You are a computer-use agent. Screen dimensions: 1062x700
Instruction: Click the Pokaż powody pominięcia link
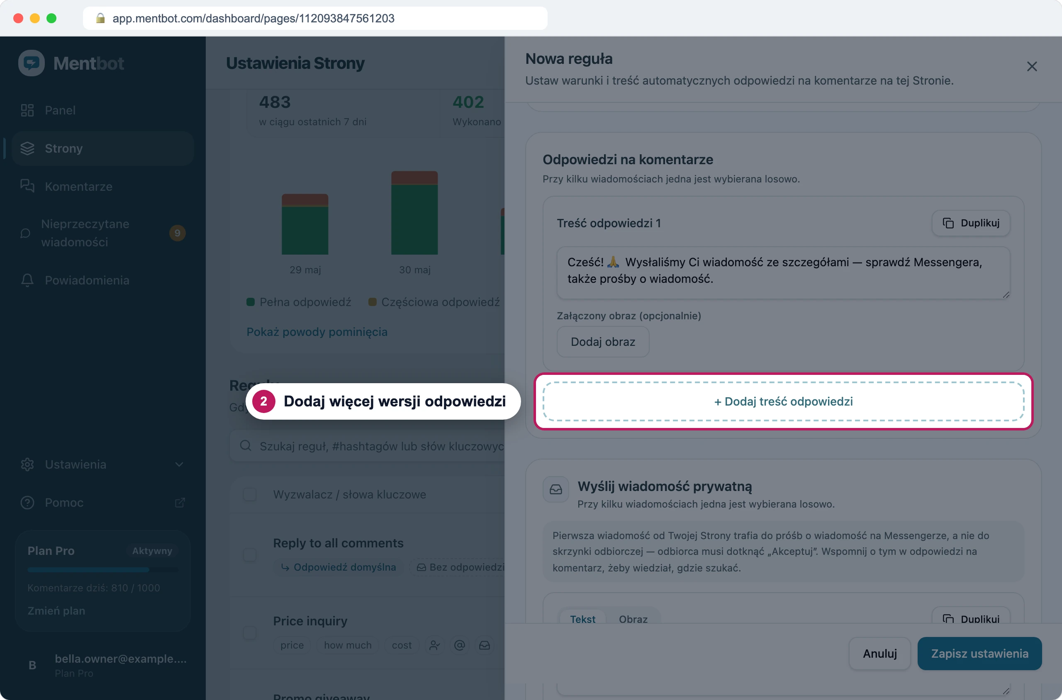coord(317,332)
